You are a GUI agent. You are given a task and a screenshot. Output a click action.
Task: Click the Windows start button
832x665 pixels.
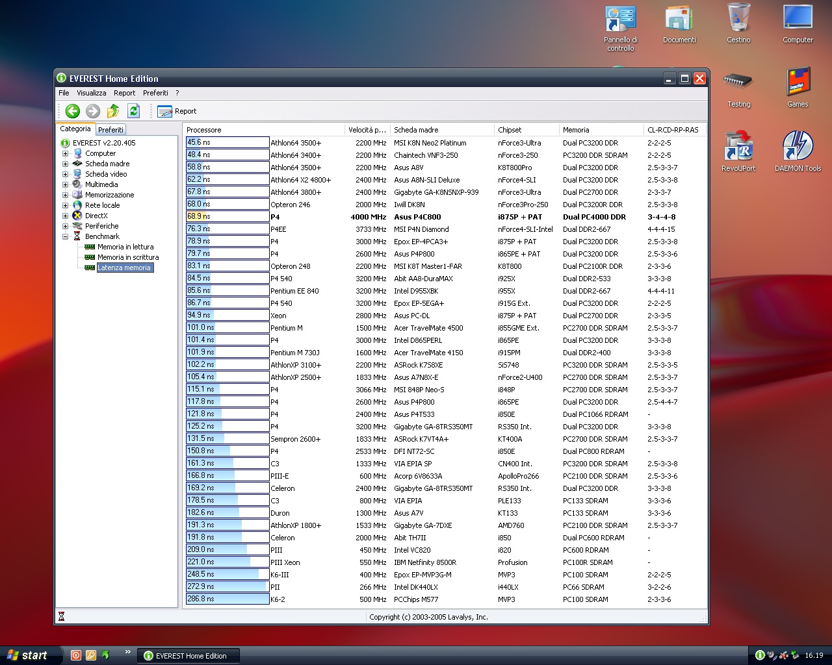[x=28, y=655]
